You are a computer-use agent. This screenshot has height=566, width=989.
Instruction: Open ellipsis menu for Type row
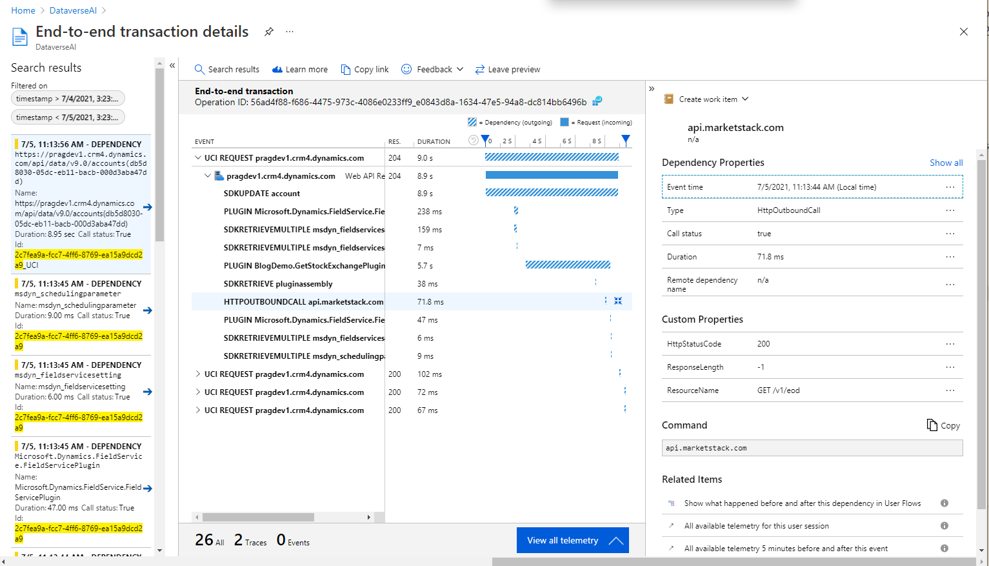(950, 210)
